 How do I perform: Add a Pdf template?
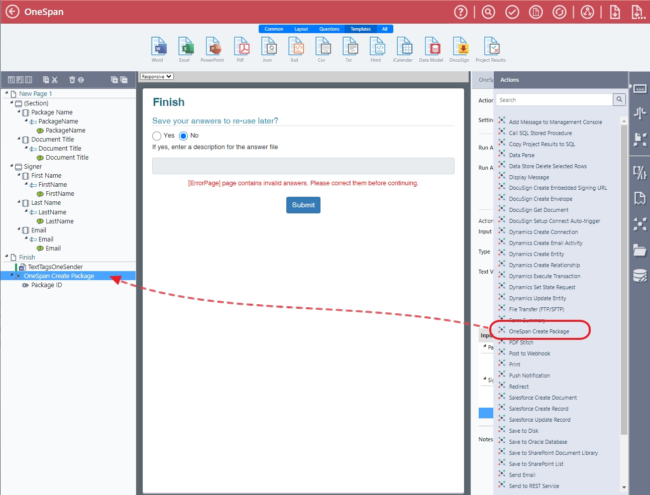coord(241,50)
